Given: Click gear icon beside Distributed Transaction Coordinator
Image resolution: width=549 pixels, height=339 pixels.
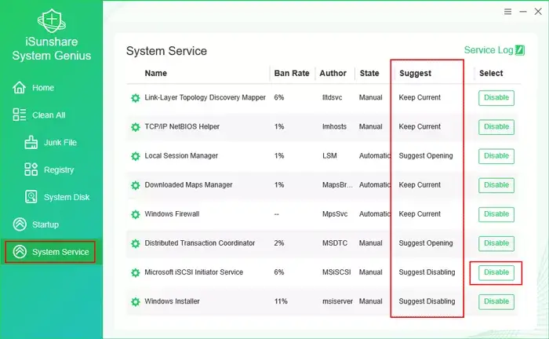Looking at the screenshot, I should coord(135,243).
